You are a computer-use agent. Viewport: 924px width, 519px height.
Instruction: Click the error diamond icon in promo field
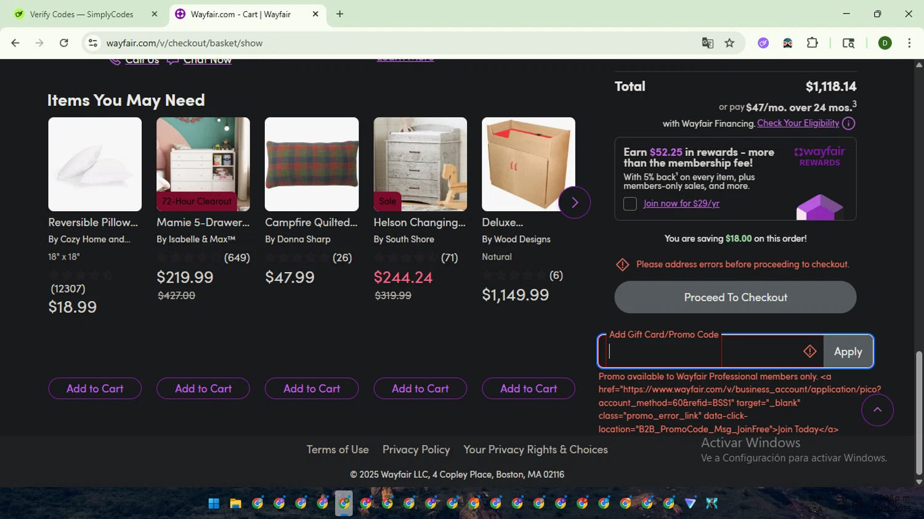click(x=810, y=352)
